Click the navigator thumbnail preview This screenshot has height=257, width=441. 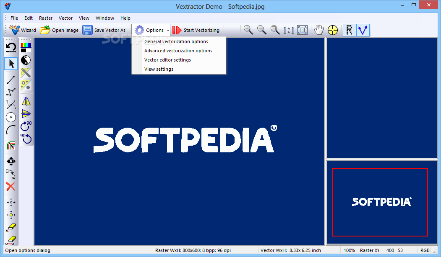coord(382,202)
